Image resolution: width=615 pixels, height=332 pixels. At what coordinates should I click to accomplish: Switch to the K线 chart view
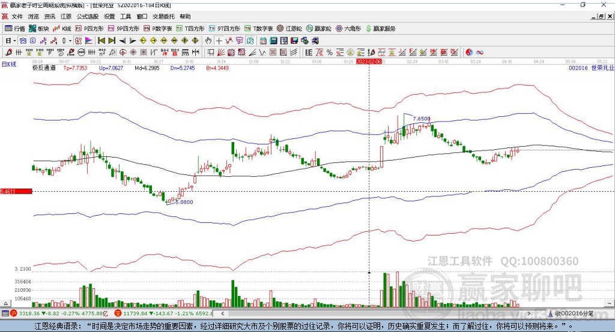tap(62, 29)
